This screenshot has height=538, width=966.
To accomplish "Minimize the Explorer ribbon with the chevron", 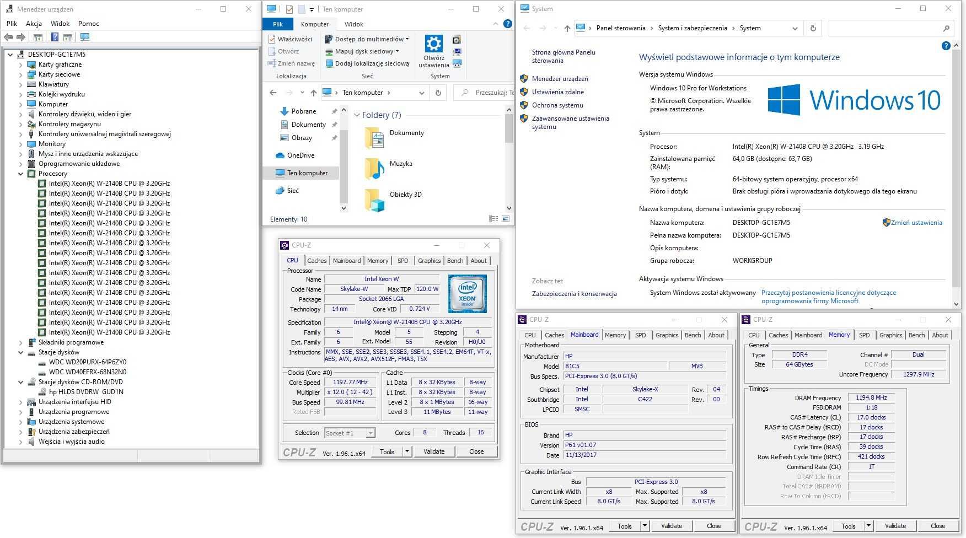I will [495, 24].
